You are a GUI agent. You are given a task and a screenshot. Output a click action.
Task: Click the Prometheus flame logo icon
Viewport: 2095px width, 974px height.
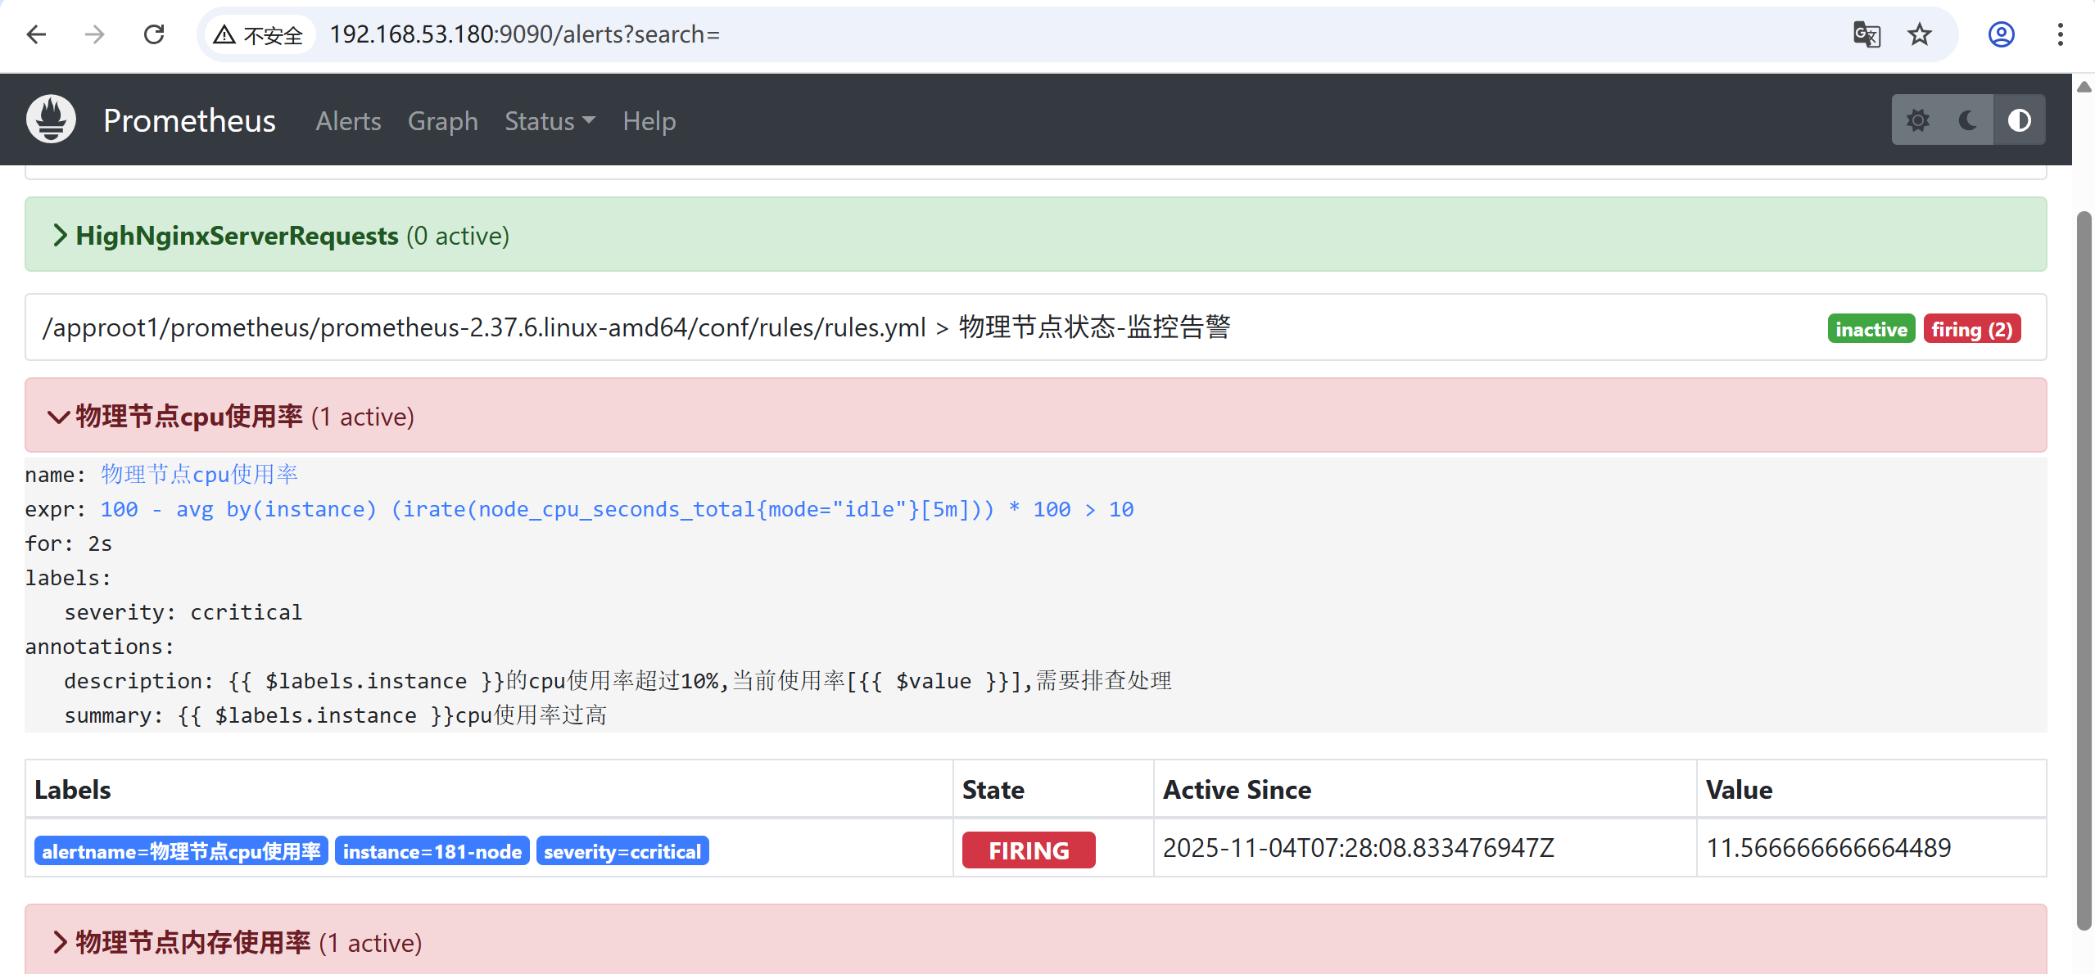click(51, 119)
